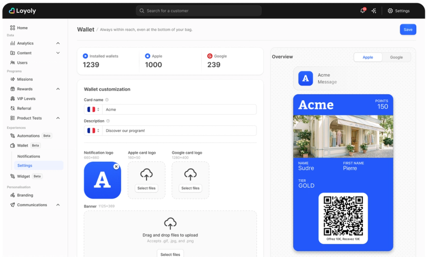Open the notifications bell icon
This screenshot has width=428, height=257.
362,11
